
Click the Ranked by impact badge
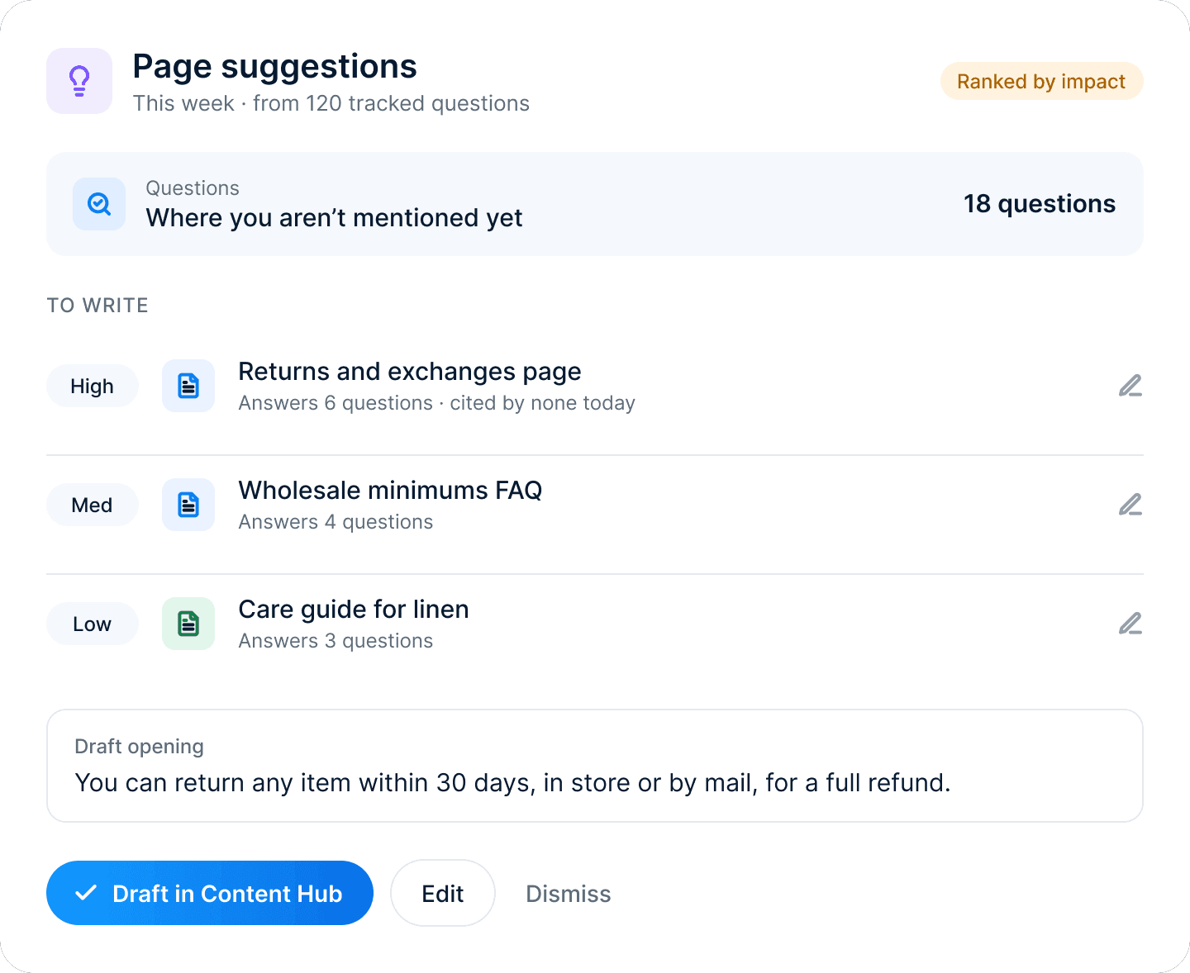[1041, 81]
